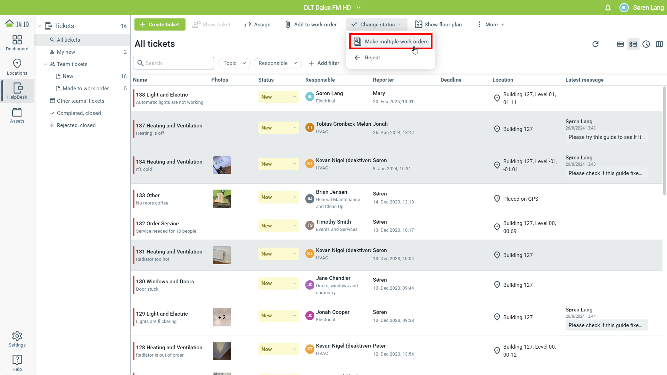Expand the Topic filter dropdown
The height and width of the screenshot is (375, 667).
pyautogui.click(x=234, y=63)
